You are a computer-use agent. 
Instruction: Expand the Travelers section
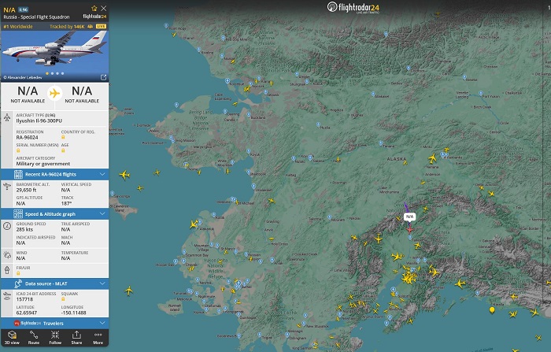(x=103, y=323)
